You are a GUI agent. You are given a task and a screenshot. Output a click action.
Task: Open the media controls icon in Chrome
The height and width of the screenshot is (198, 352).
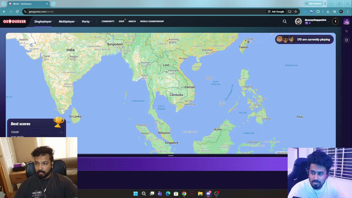[334, 12]
